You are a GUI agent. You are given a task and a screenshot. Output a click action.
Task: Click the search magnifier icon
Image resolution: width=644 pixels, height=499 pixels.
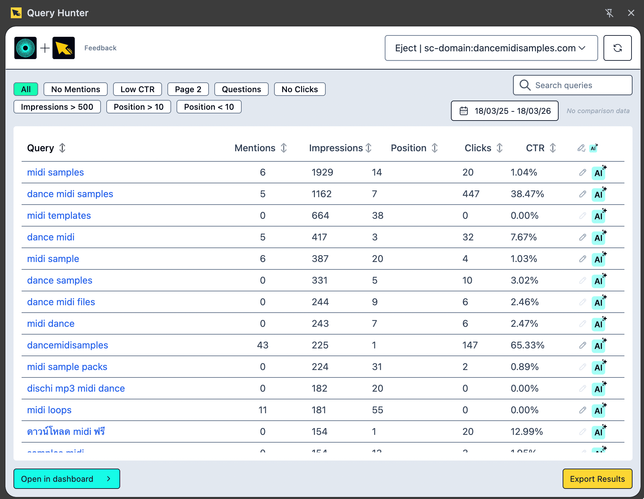point(525,85)
